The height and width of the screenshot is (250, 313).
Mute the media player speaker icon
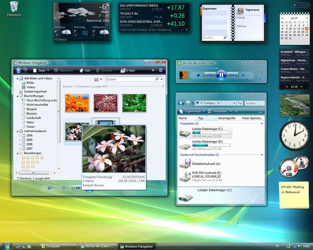pos(244,75)
